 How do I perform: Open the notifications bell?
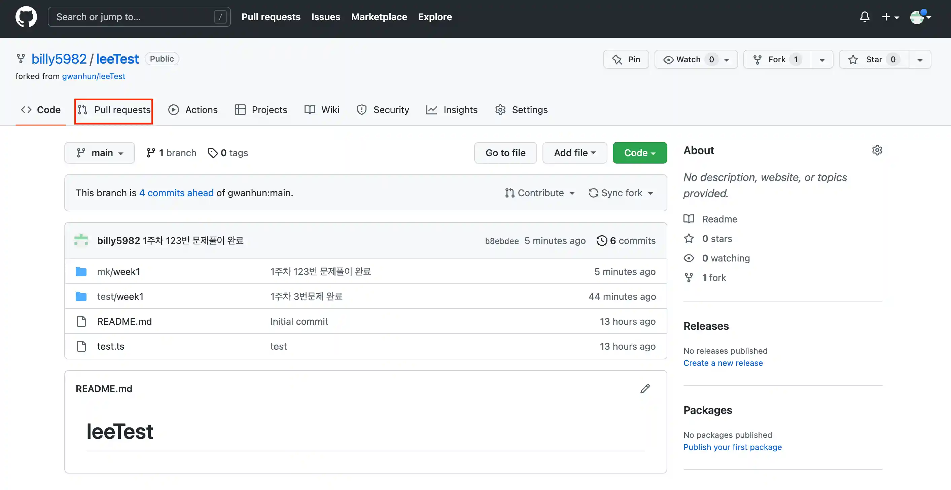click(x=864, y=17)
